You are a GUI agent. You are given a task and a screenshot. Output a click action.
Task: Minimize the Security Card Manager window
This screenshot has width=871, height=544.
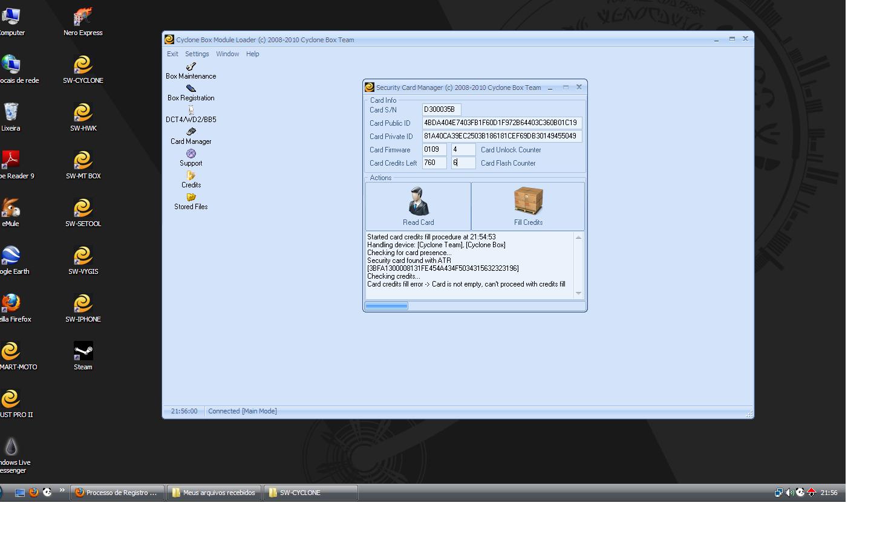pyautogui.click(x=550, y=87)
